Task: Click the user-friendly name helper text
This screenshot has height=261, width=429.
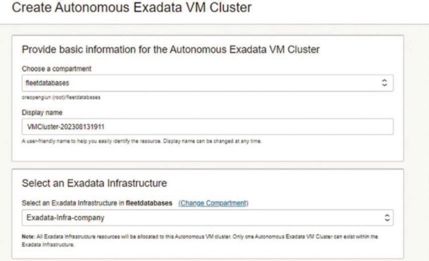Action: point(142,141)
